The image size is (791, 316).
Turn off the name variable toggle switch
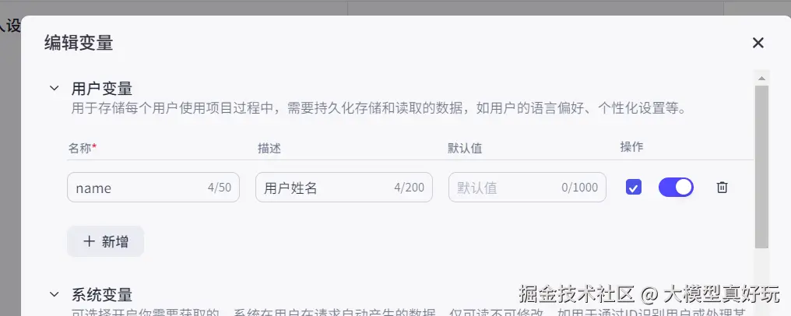pyautogui.click(x=676, y=188)
